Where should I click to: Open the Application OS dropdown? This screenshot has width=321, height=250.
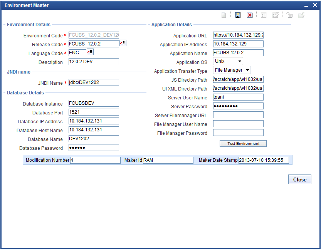coord(228,61)
